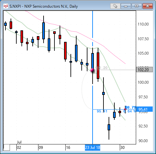Click the chart link chain icon
Image resolution: width=156 pixels, height=154 pixels.
[x=115, y=6]
